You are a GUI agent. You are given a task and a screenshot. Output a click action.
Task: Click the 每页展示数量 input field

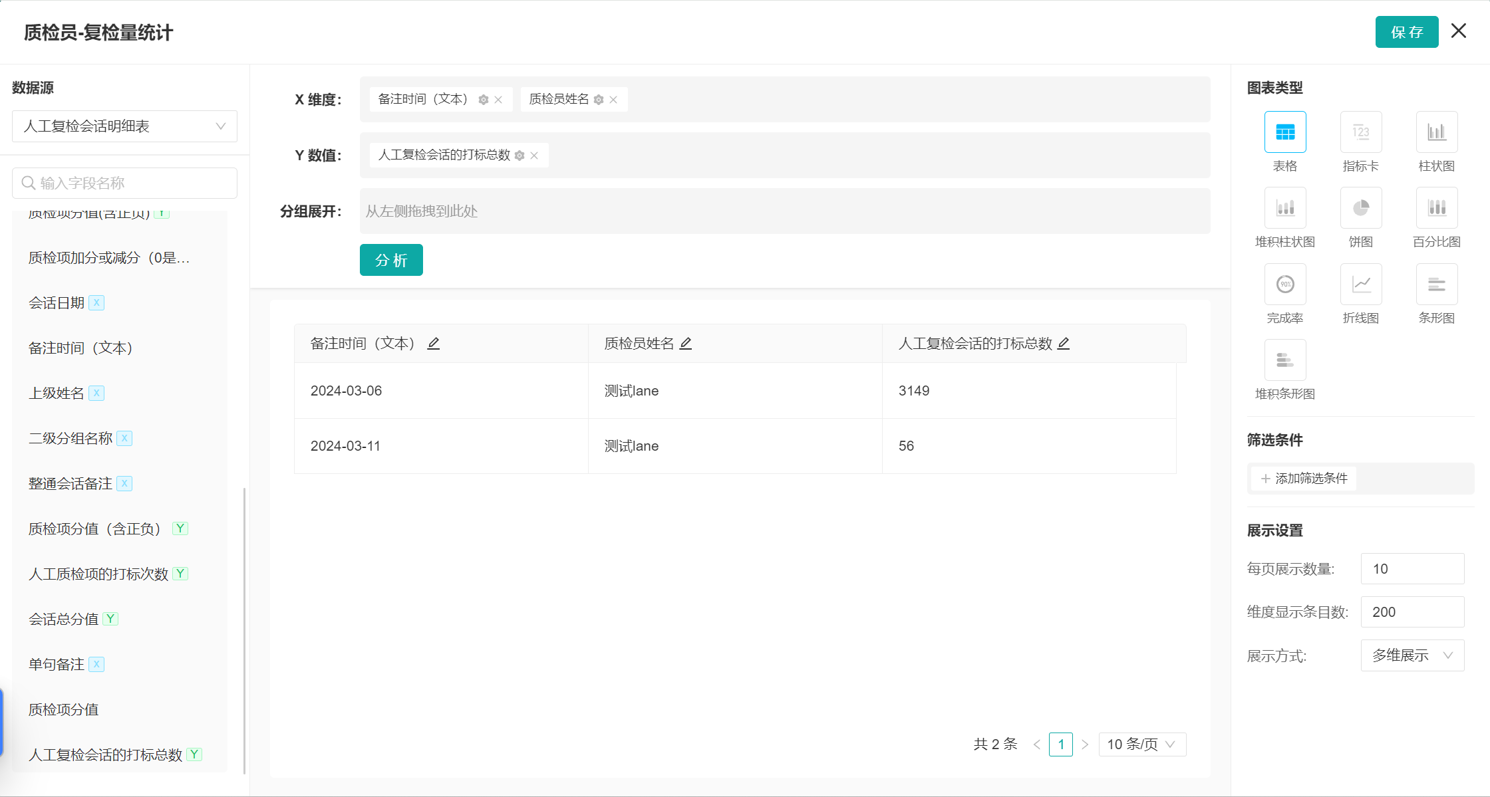1412,569
